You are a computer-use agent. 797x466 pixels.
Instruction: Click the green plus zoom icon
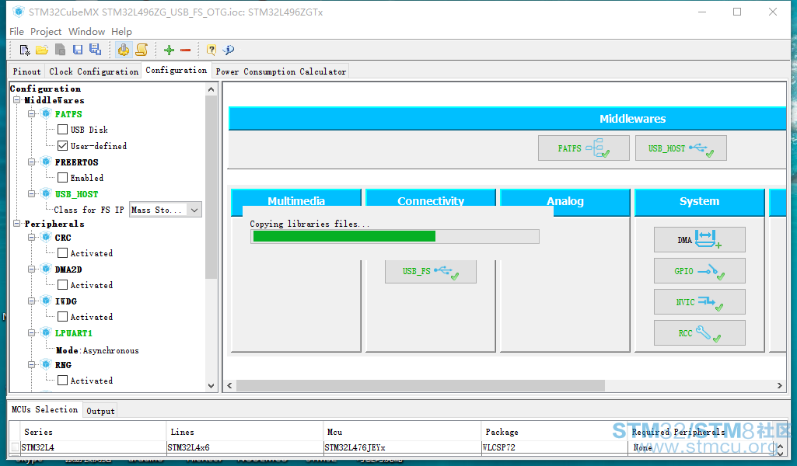(x=170, y=50)
